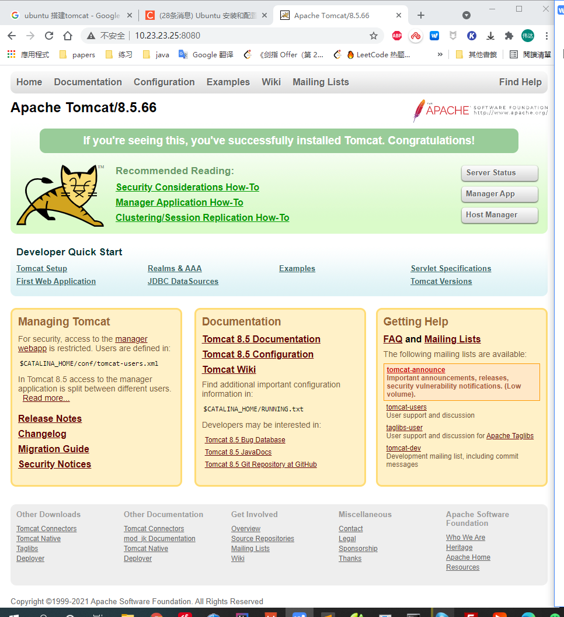Open the Extensions puzzle piece menu
Screen dimensions: 564x617
(x=509, y=36)
